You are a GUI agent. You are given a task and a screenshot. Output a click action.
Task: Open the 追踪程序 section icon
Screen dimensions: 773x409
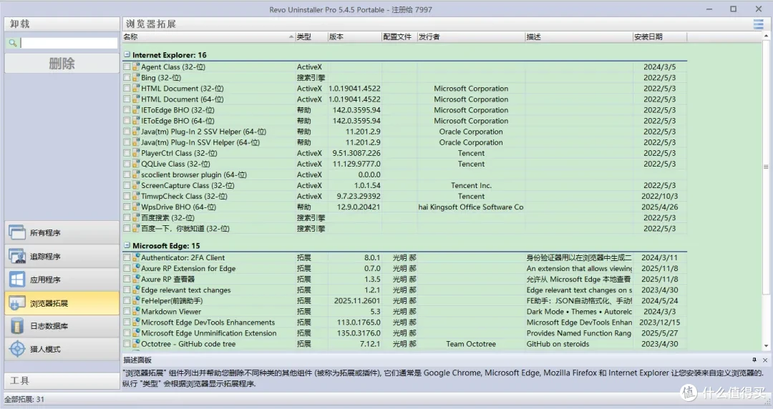pyautogui.click(x=17, y=256)
